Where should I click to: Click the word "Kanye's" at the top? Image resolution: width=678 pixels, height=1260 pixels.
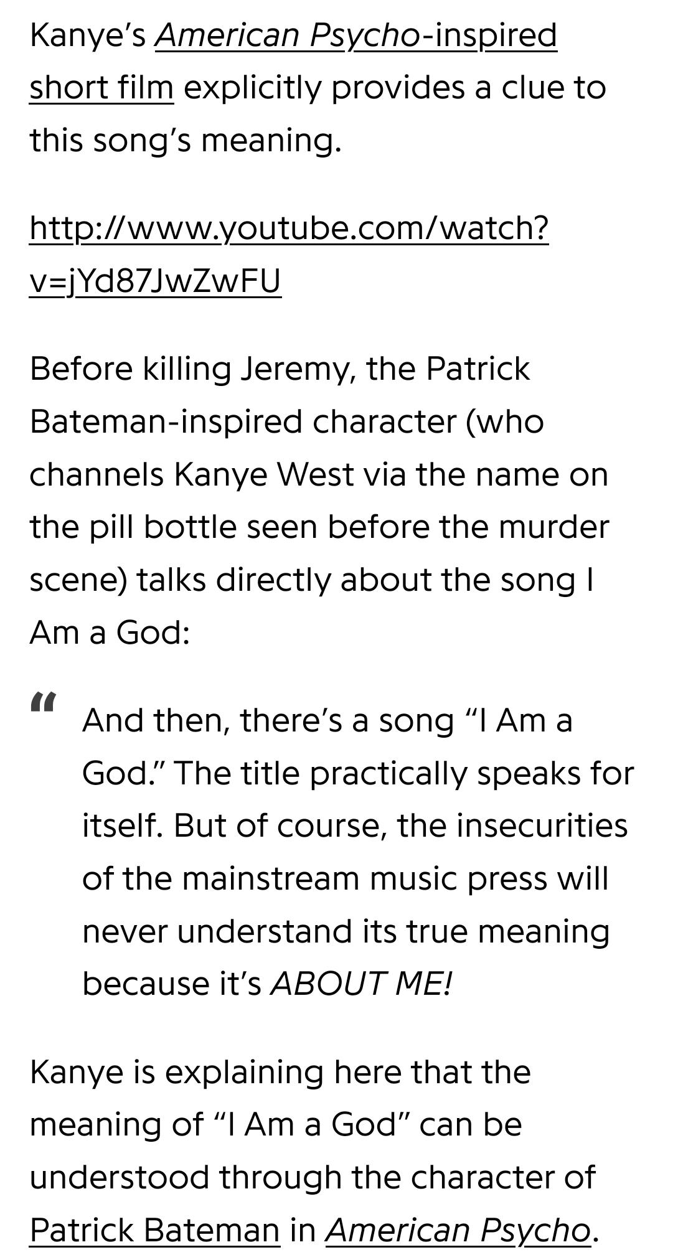87,35
